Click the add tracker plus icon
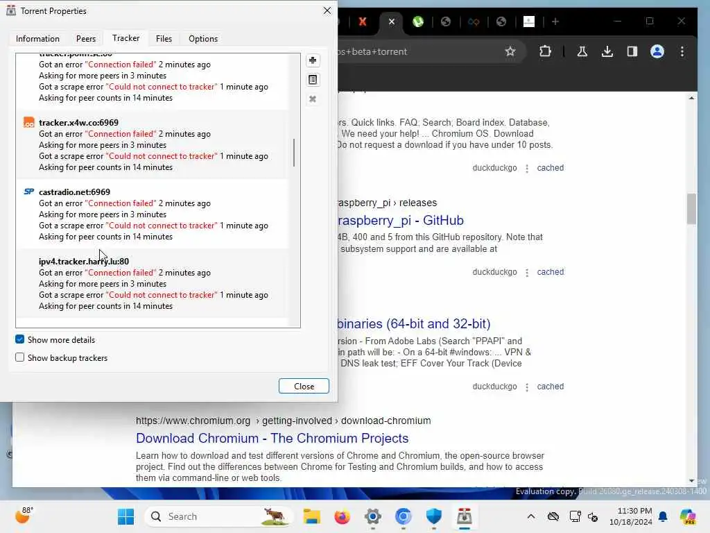 pos(313,60)
